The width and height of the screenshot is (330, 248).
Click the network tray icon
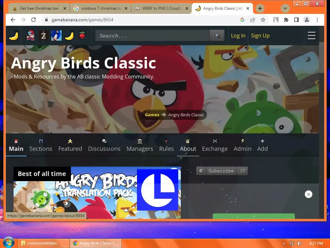pos(292,243)
